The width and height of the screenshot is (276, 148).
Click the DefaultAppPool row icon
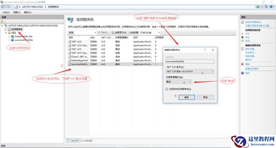pos(70,60)
